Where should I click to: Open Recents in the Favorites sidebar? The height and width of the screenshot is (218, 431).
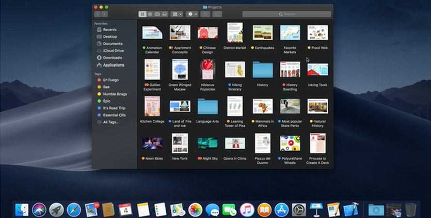(x=109, y=30)
